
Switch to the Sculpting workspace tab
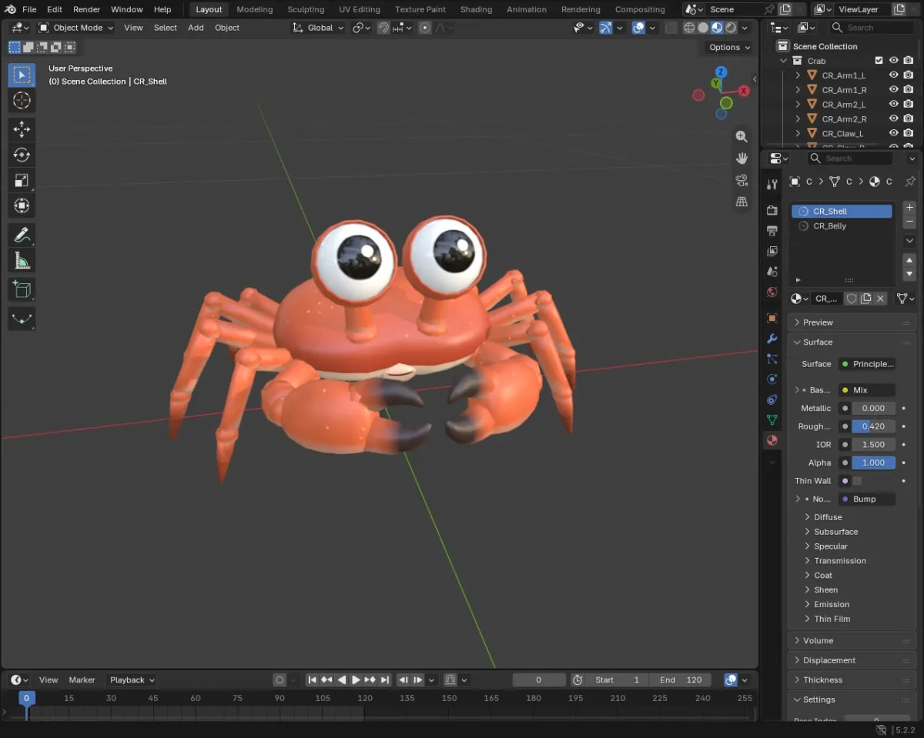click(x=306, y=9)
